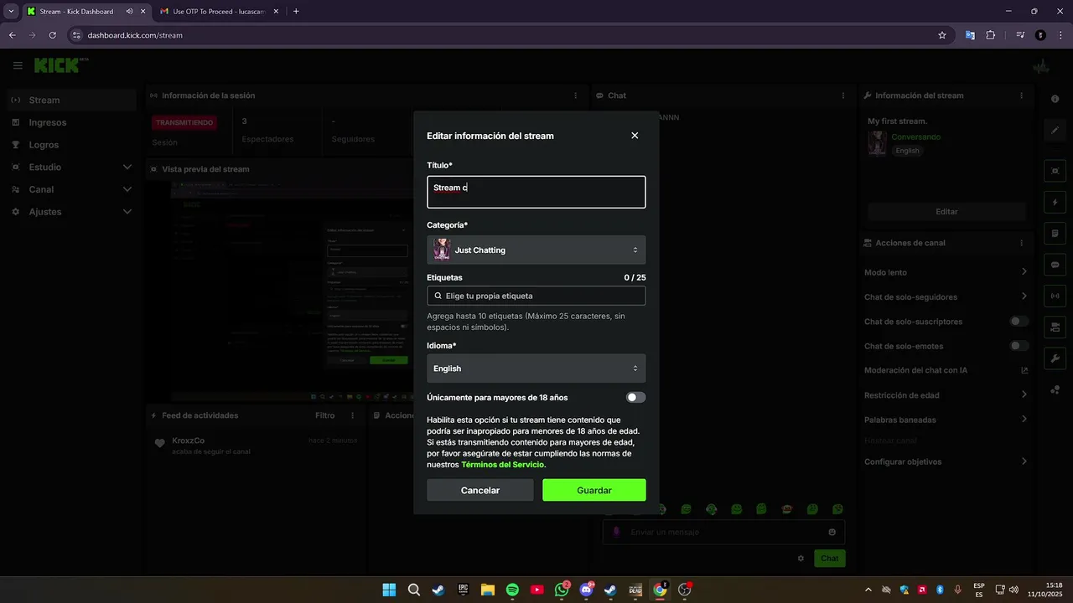Open Spotify from the taskbar

pos(512,590)
